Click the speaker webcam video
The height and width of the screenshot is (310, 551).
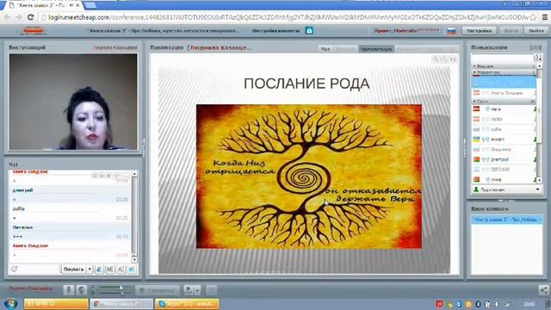tap(73, 102)
